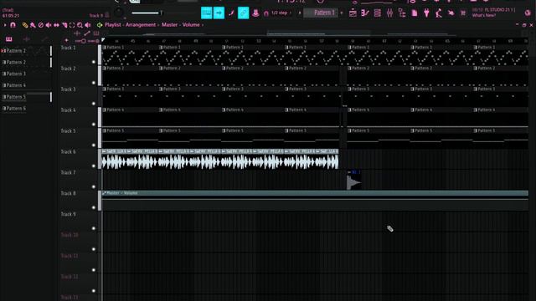
Task: Click the Track 4 header label
Action: pos(69,110)
